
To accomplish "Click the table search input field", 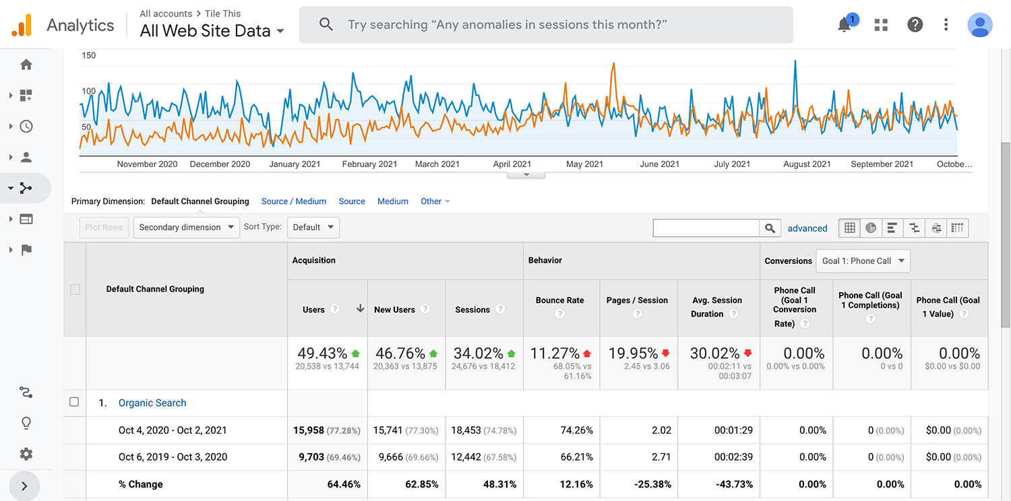I will coord(706,228).
